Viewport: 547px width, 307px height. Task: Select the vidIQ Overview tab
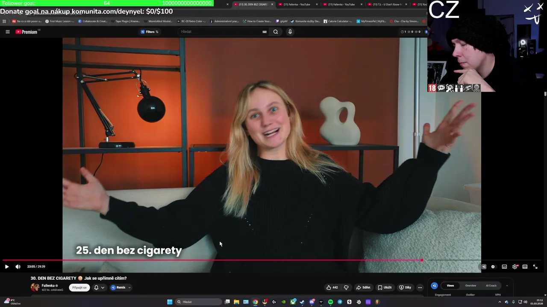471,286
